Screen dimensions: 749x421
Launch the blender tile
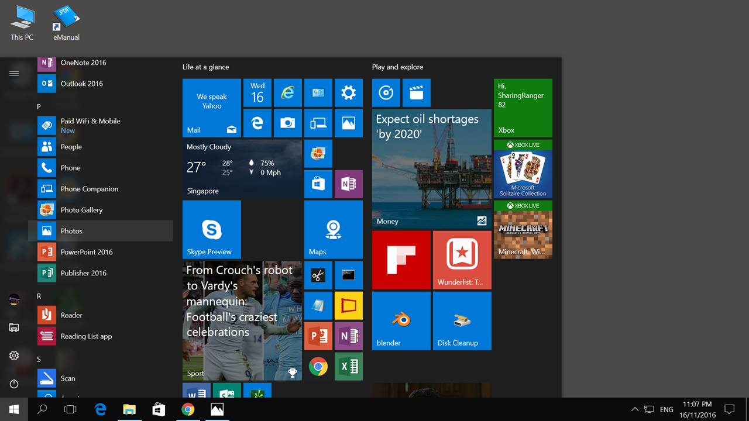tap(401, 321)
